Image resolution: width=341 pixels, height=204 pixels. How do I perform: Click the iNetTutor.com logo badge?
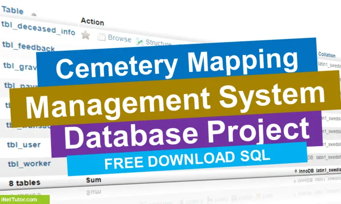click(24, 199)
